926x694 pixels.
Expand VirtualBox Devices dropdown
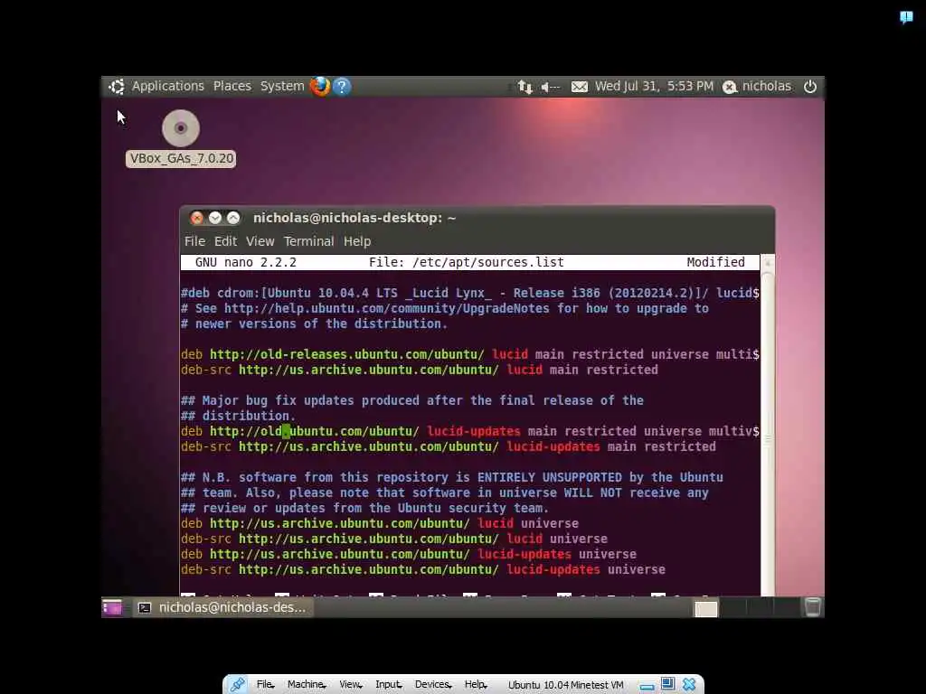(433, 685)
